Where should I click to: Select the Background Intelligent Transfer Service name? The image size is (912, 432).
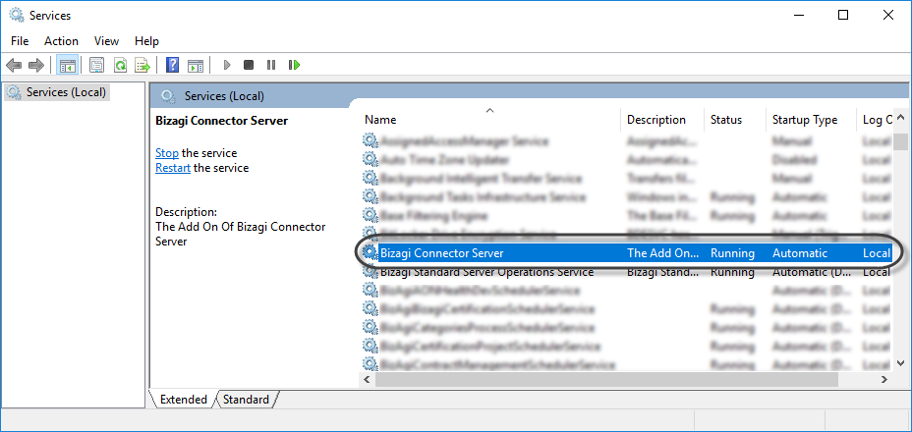[481, 178]
